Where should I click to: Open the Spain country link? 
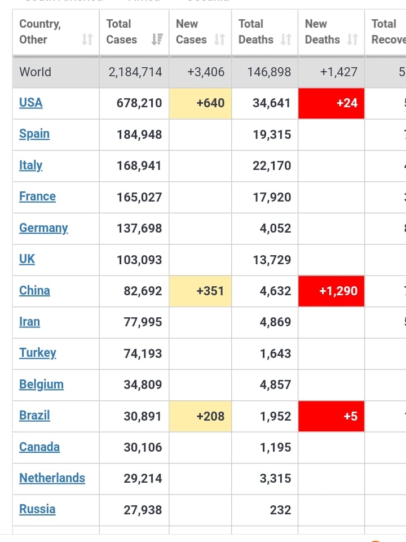(x=34, y=134)
